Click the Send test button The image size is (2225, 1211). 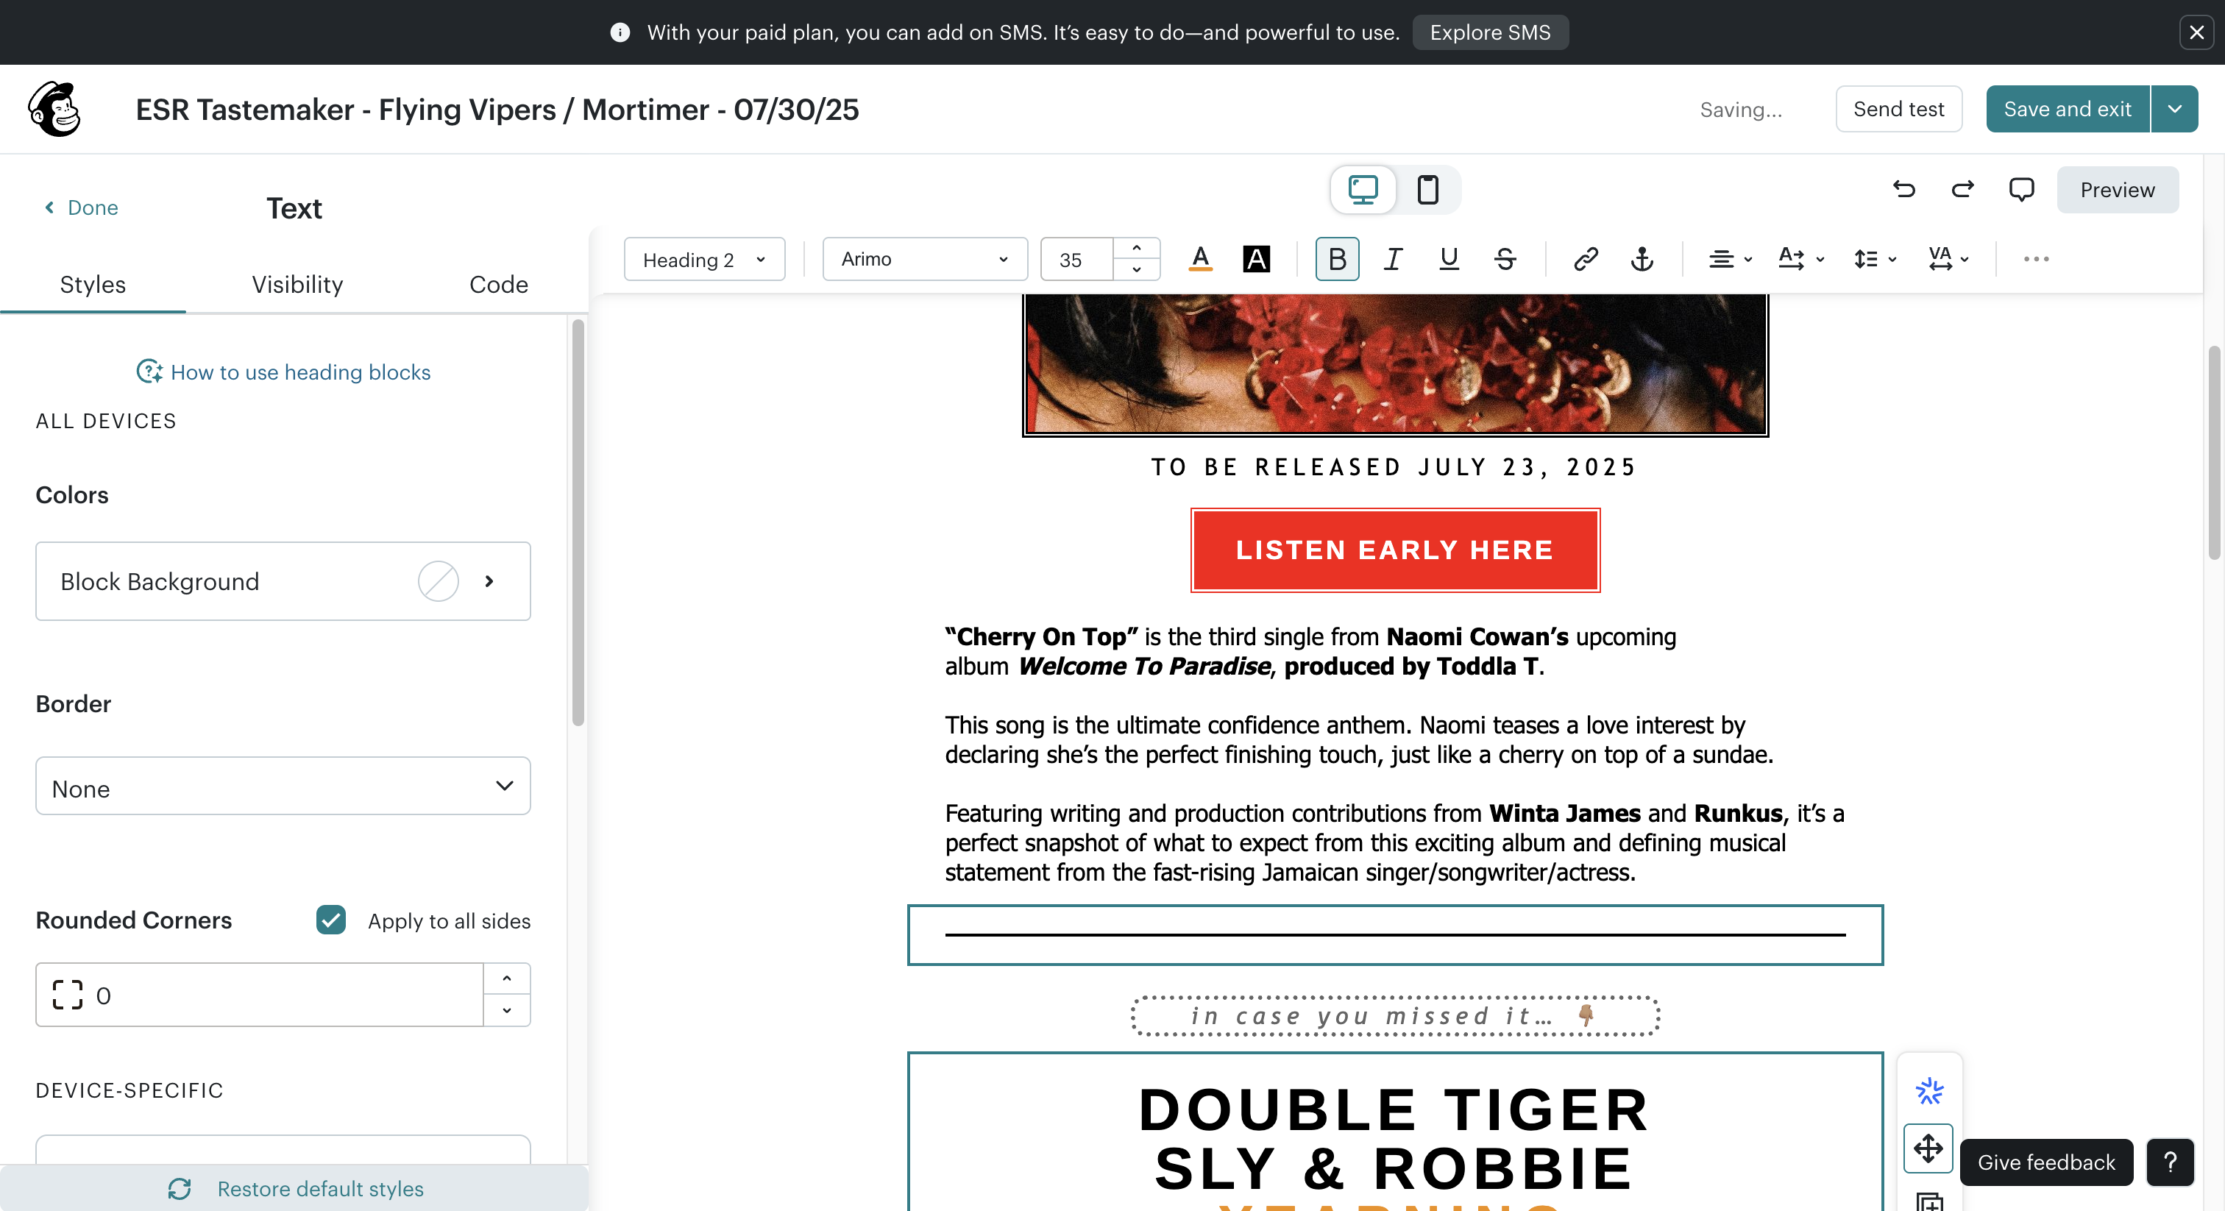point(1898,109)
